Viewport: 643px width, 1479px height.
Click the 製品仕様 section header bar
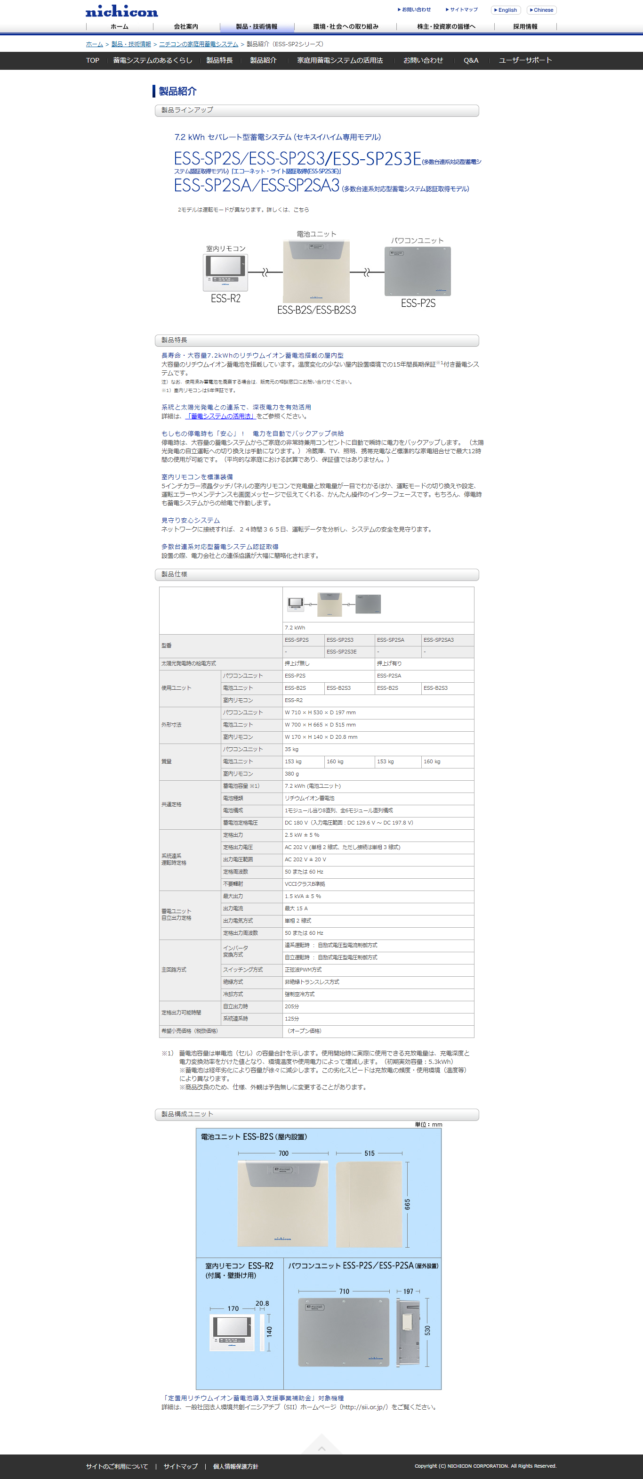point(317,575)
